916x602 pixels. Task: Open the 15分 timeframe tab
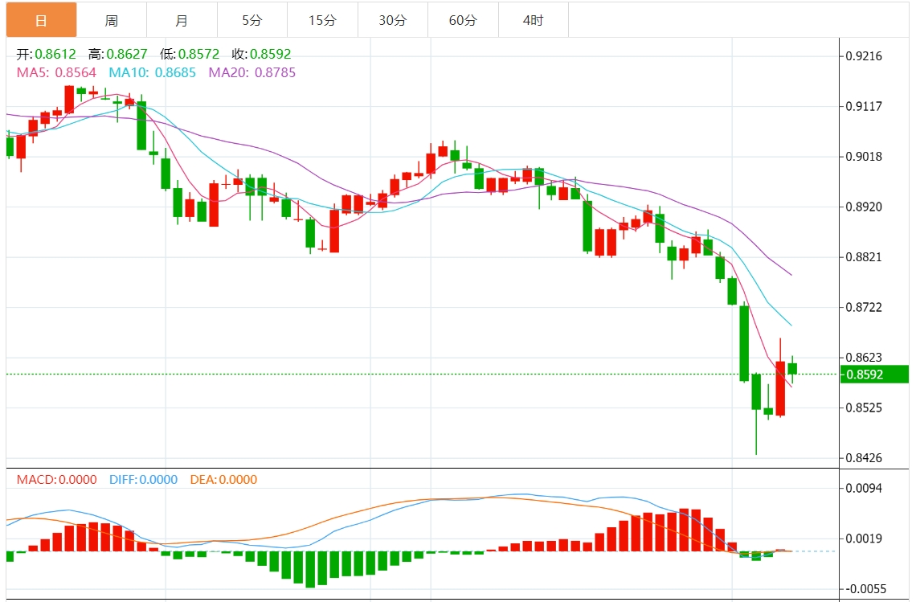[322, 20]
